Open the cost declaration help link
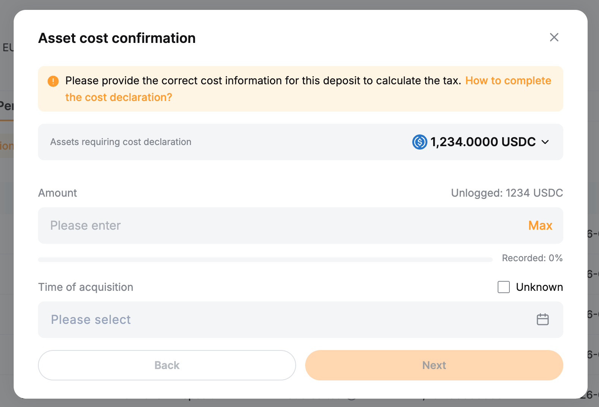The image size is (599, 407). point(508,81)
